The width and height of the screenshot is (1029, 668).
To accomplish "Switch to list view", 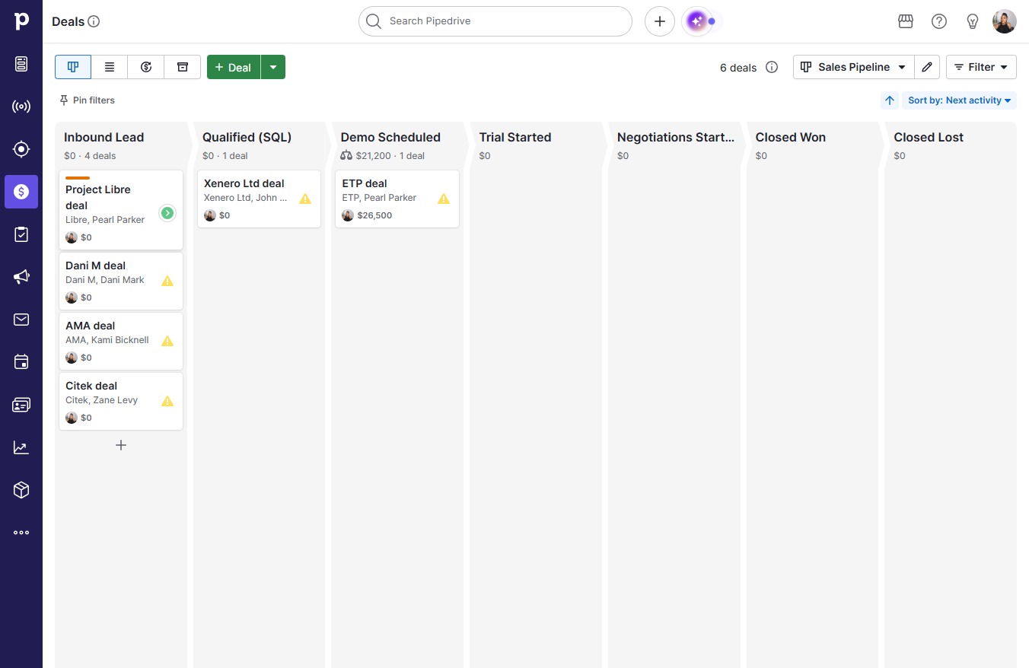I will pos(110,67).
